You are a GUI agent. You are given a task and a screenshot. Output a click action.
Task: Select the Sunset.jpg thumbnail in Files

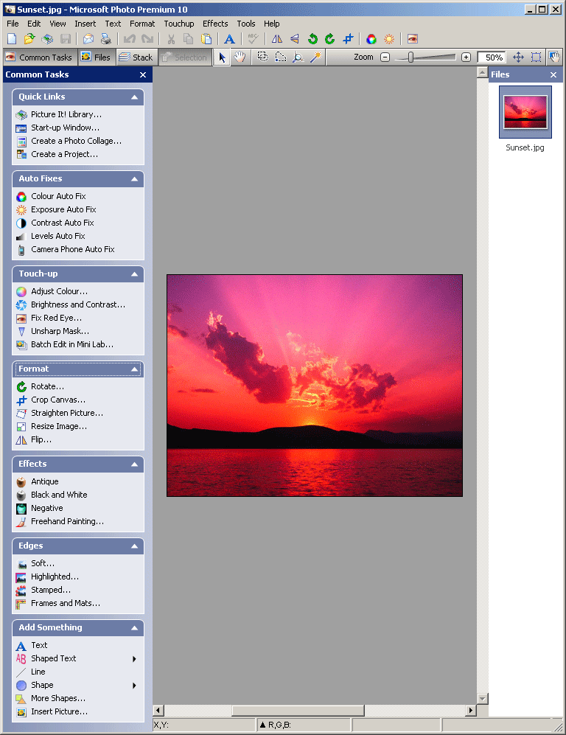(x=525, y=112)
